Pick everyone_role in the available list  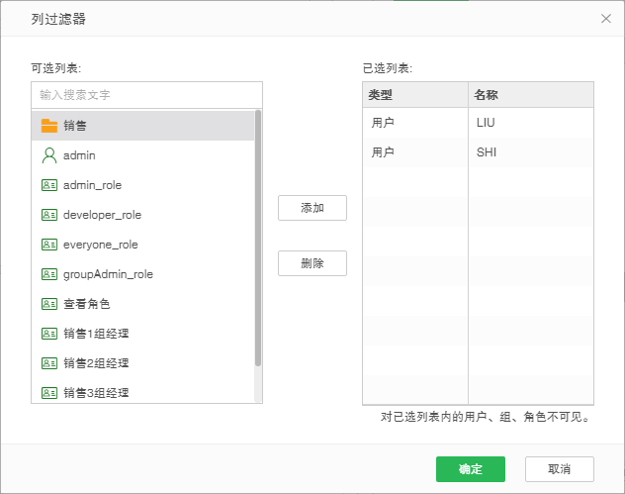[142, 245]
